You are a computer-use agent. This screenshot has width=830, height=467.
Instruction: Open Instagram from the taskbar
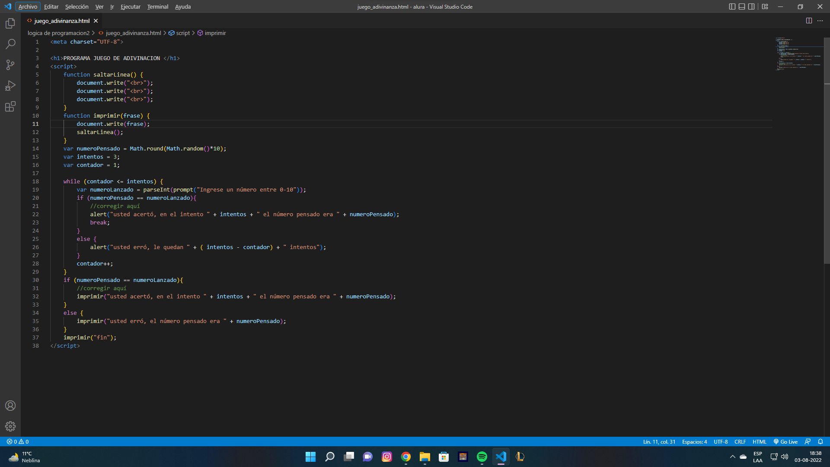coord(387,457)
